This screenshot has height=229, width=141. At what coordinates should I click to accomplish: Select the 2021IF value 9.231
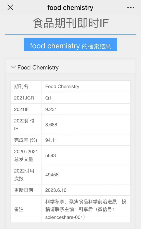click(x=51, y=109)
